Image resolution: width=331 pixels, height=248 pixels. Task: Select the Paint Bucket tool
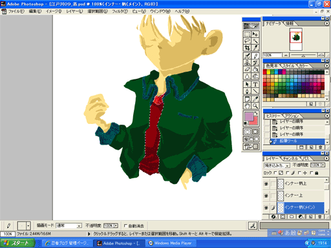pyautogui.click(x=255, y=69)
